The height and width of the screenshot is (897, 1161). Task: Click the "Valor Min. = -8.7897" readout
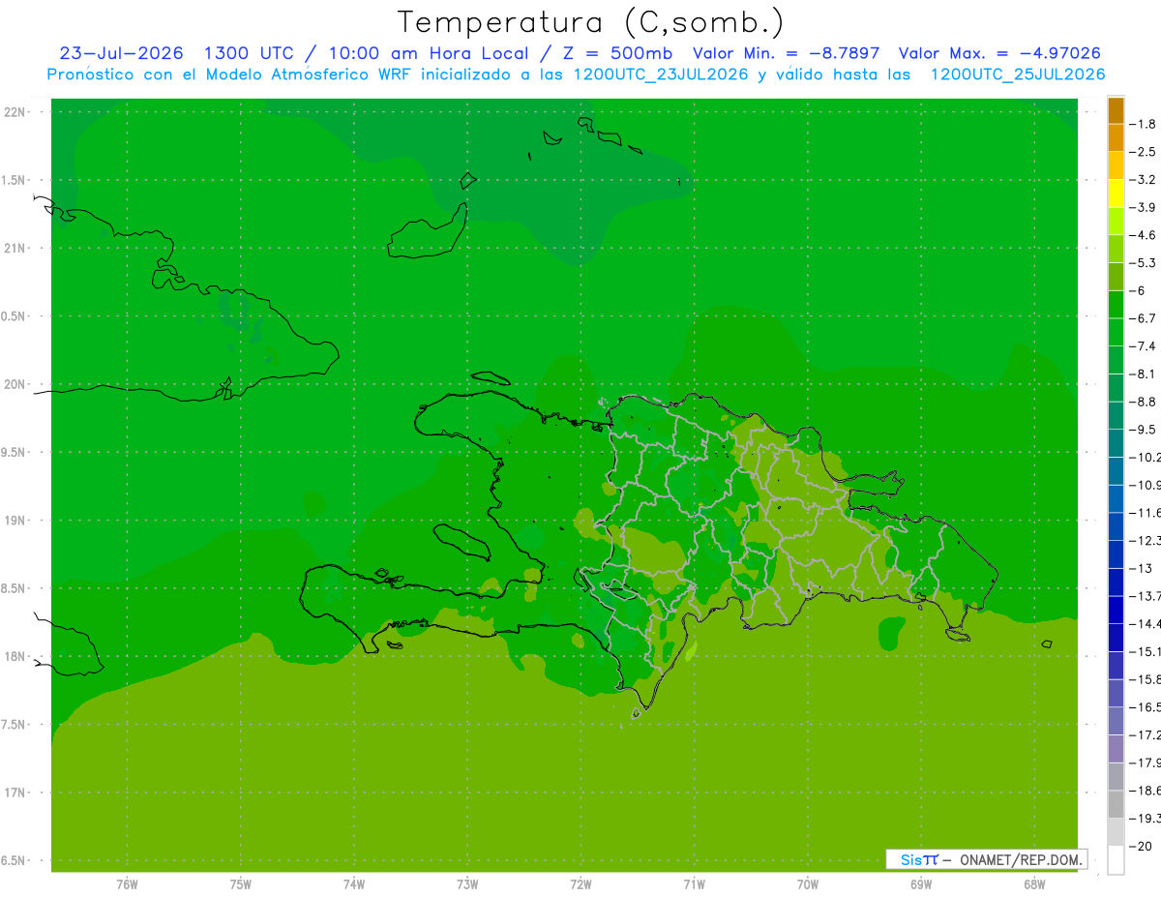coord(787,53)
